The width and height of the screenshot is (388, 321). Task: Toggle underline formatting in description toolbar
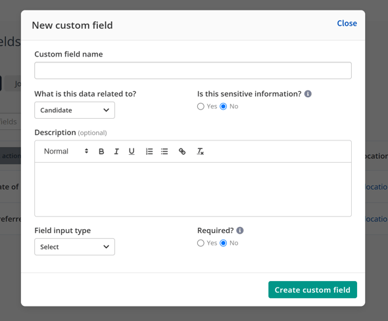pos(132,152)
